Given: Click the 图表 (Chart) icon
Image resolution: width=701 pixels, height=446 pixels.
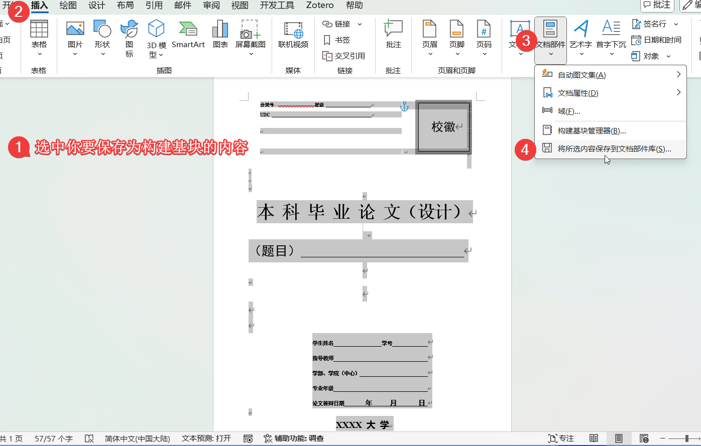Looking at the screenshot, I should tap(220, 30).
